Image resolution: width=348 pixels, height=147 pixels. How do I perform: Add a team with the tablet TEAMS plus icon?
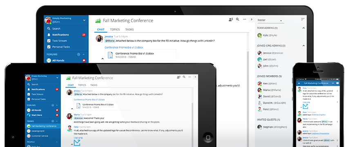click(53, 121)
